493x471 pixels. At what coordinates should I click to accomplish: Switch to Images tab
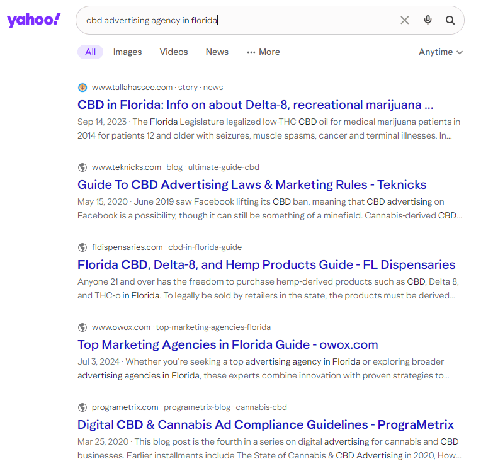[x=127, y=52]
